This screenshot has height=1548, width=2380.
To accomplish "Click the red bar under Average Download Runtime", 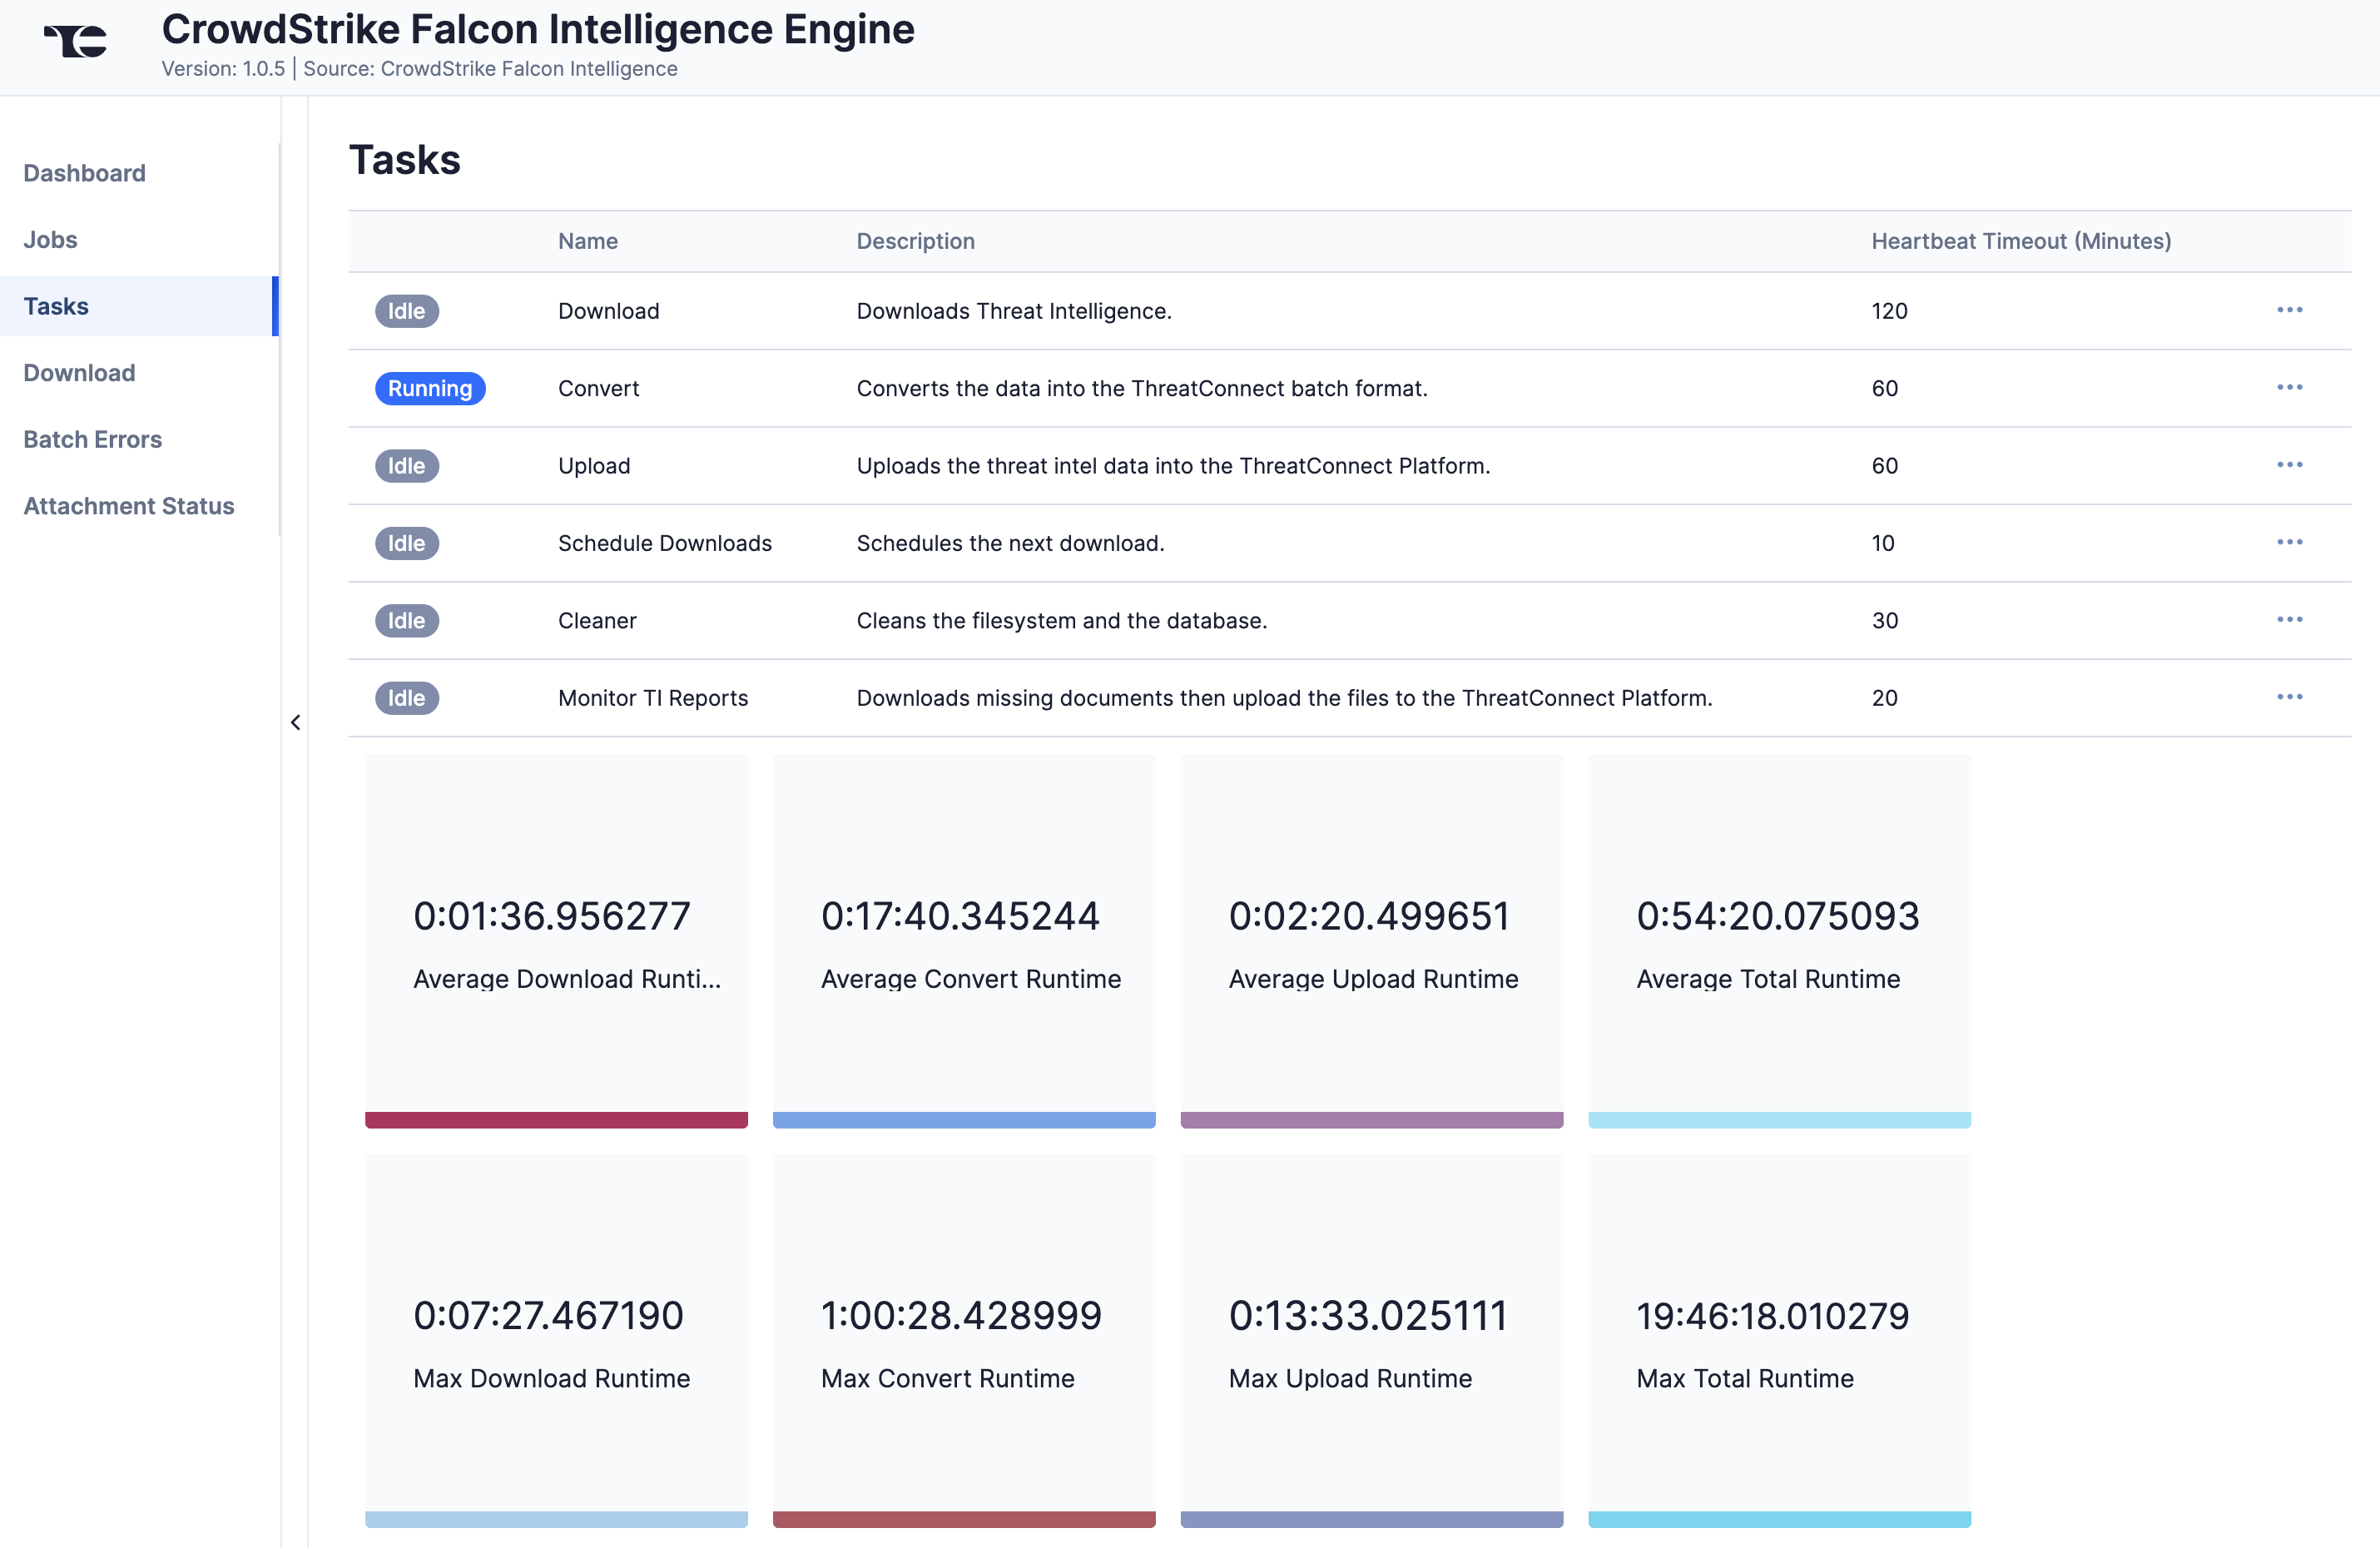I will (556, 1120).
